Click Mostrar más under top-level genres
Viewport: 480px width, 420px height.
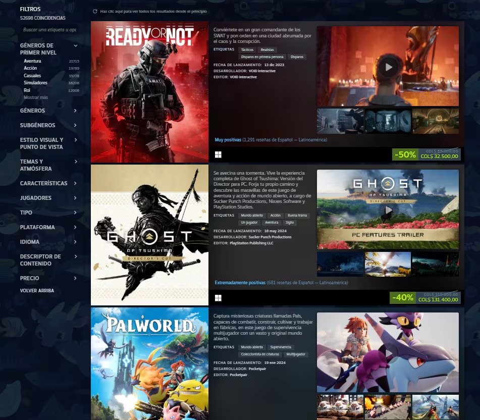(x=36, y=97)
